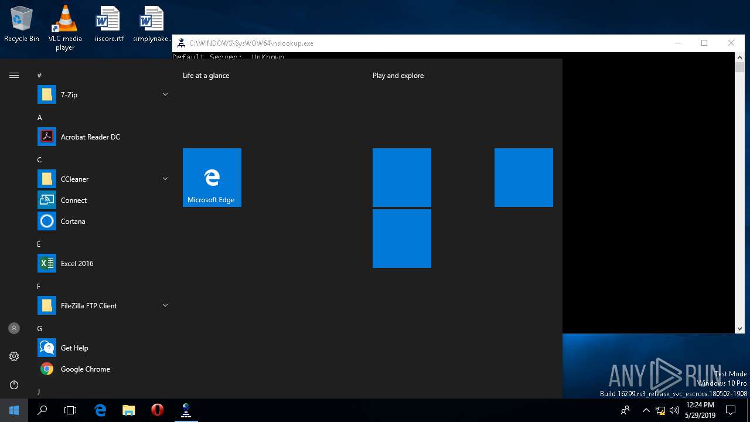
Task: Open the 7-Zip folder icon
Action: [x=47, y=94]
